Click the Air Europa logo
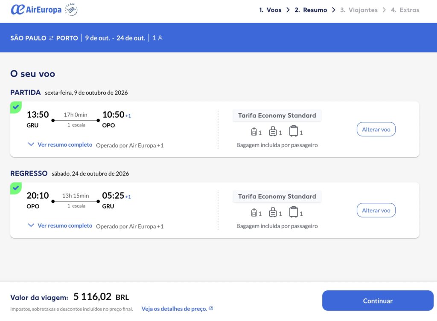 (x=36, y=10)
